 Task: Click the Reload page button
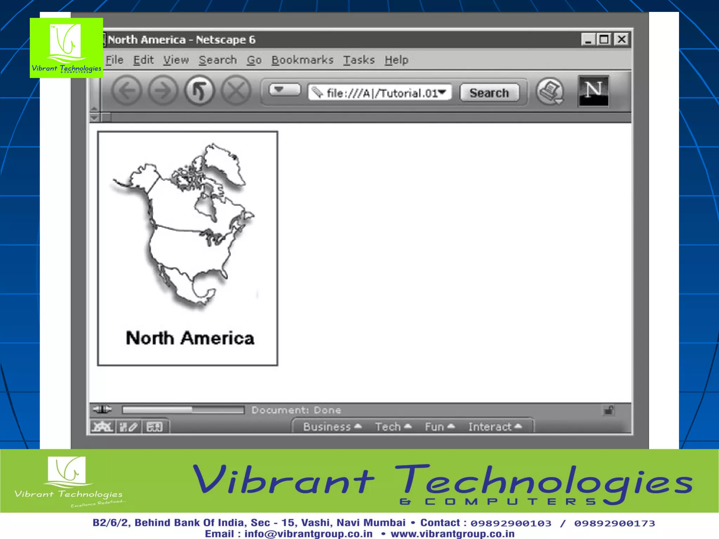199,91
